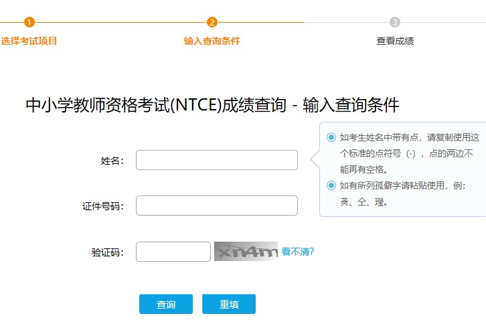Image resolution: width=486 pixels, height=326 pixels.
Task: Click the first blue bullet icon in the tip box
Action: [x=331, y=137]
